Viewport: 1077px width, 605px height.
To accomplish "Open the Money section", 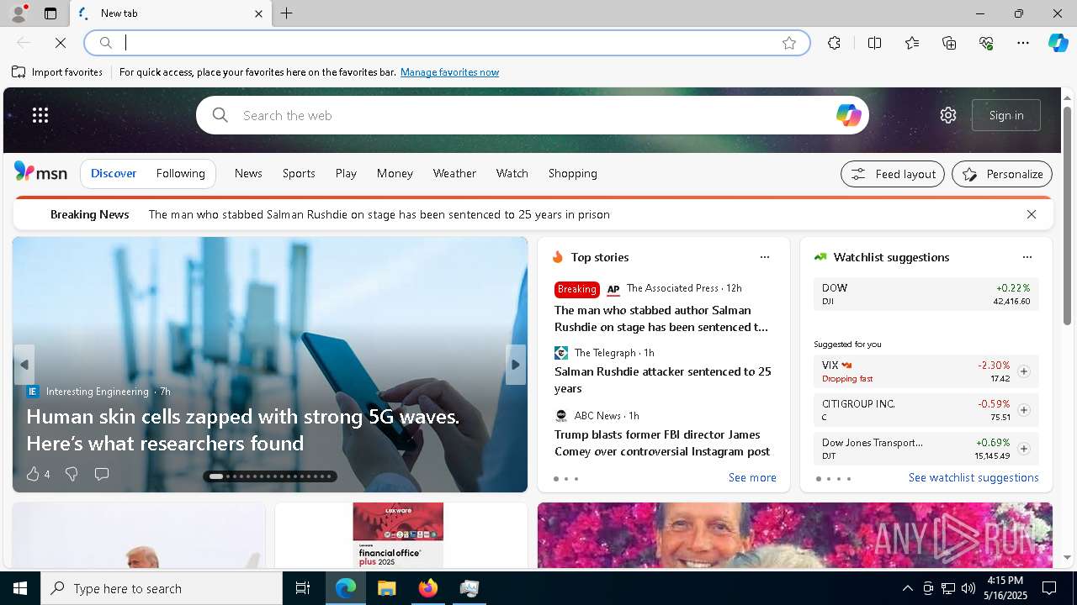I will [395, 173].
